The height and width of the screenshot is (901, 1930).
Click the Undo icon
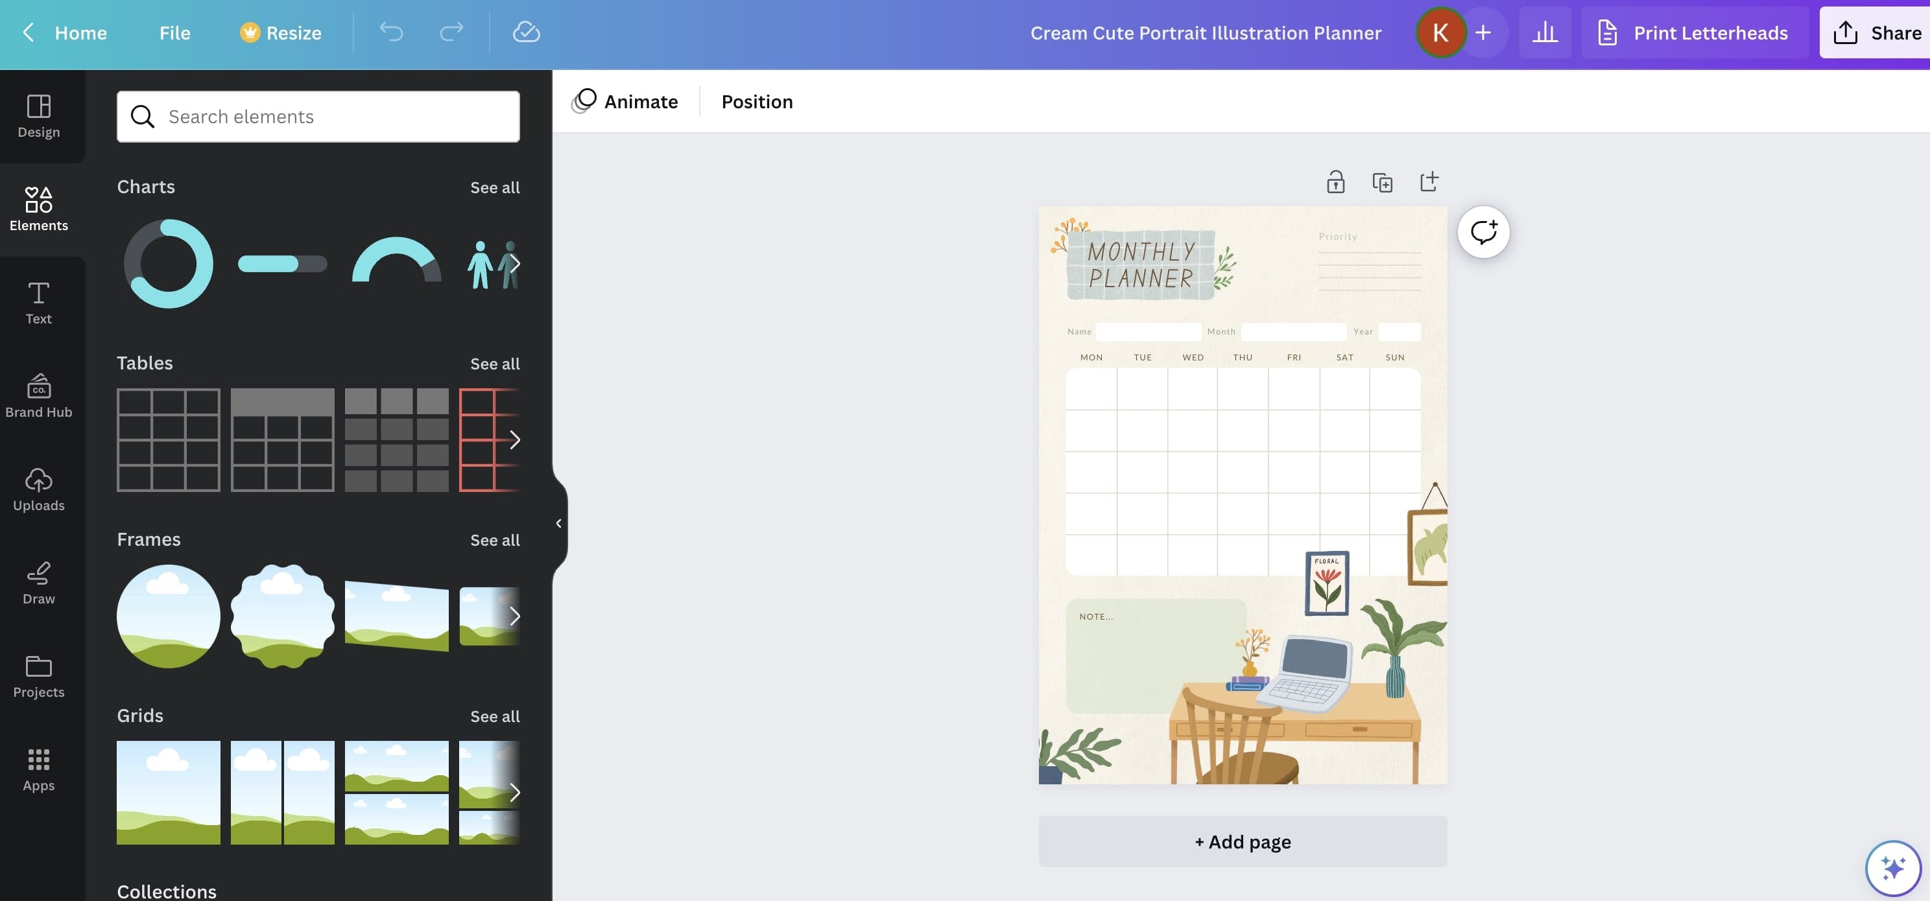390,32
